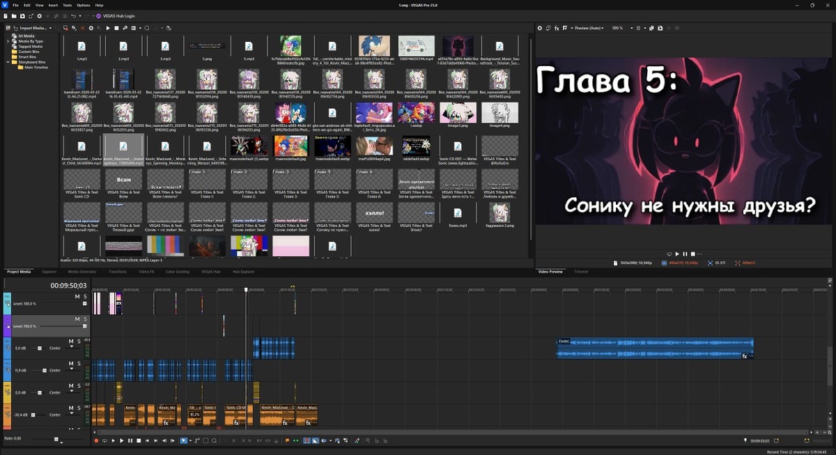Click the Open project folder icon
Screen dimensions: 836x455
pos(14,16)
